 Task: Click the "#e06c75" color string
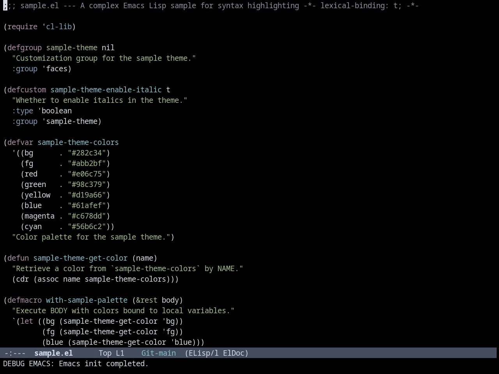(87, 174)
